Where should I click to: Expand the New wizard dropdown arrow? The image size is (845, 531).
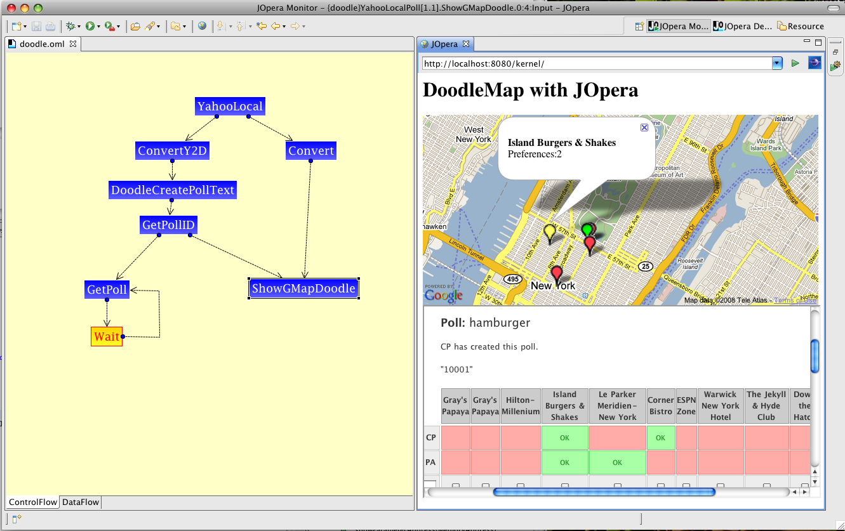(25, 27)
